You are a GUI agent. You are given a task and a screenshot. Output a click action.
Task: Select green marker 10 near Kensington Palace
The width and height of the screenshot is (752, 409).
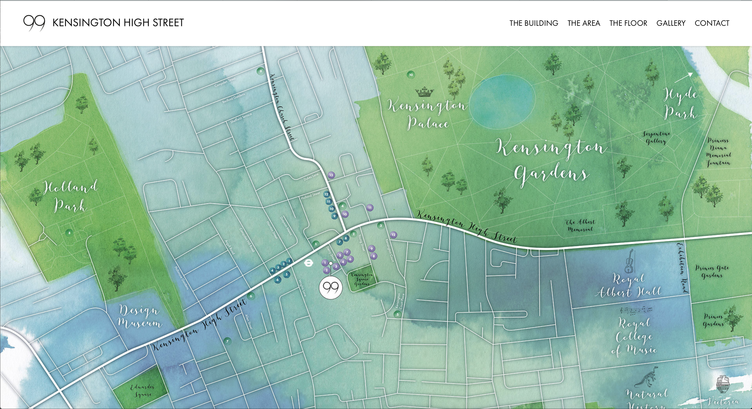pos(411,74)
